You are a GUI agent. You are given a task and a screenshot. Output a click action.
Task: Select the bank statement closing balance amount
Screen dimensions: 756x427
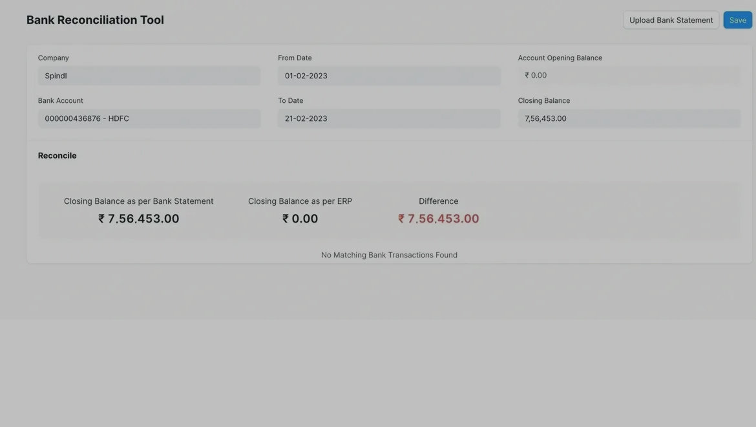tap(139, 219)
